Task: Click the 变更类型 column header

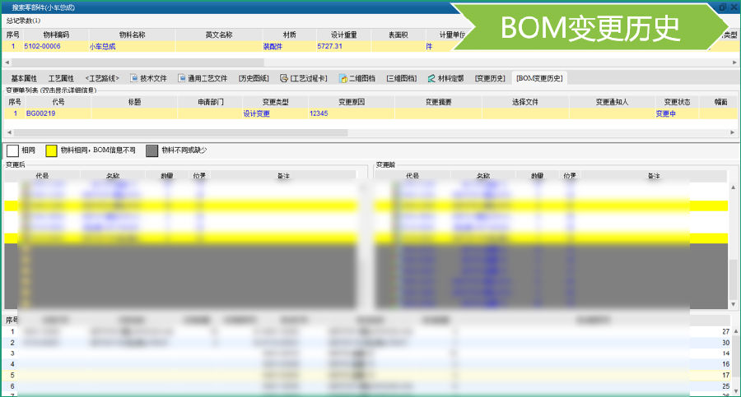Action: pyautogui.click(x=276, y=101)
